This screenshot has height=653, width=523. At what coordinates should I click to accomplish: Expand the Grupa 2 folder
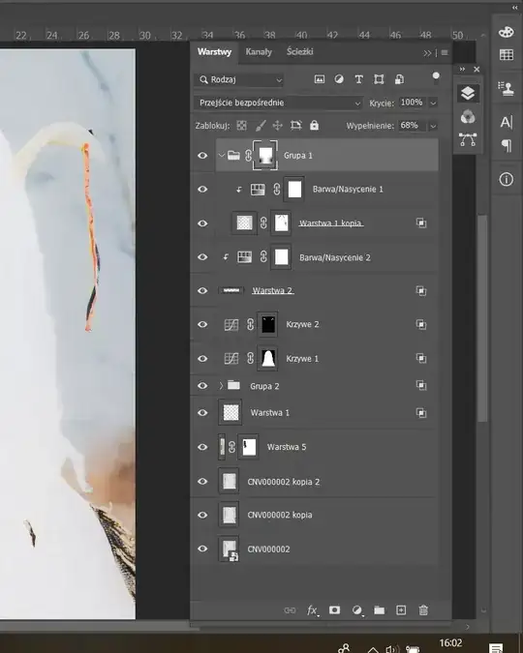point(221,386)
